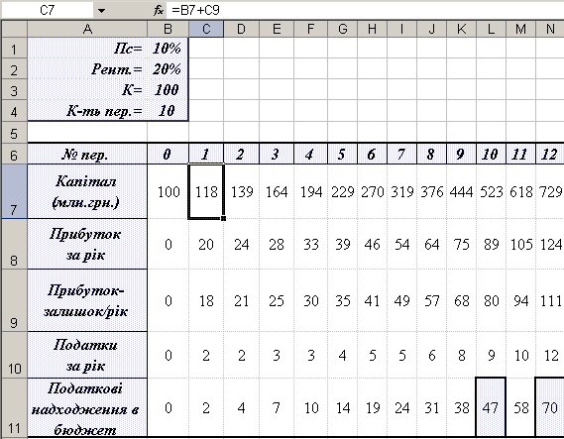
Task: Select column I header
Action: pos(401,29)
